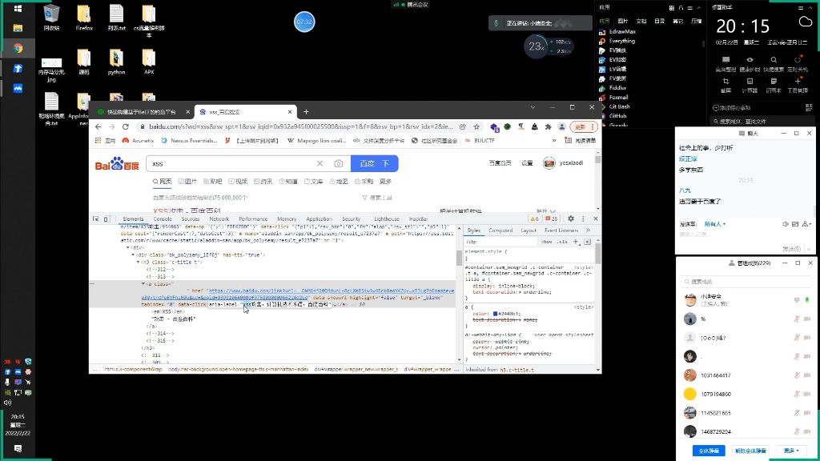Toggle microphone for participant 1079194800
Screen dimensions: 820x461
click(797, 394)
